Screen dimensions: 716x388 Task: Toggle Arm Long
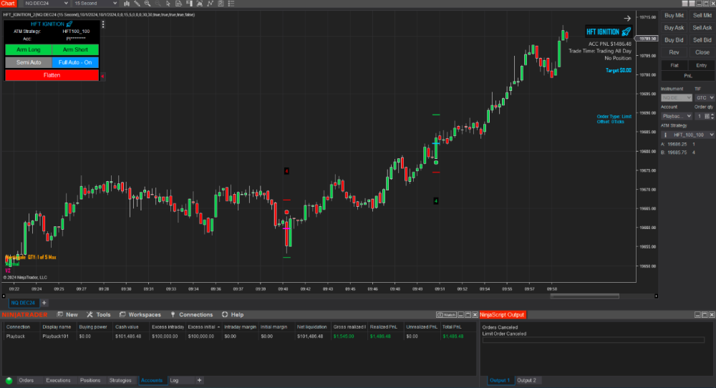(29, 49)
